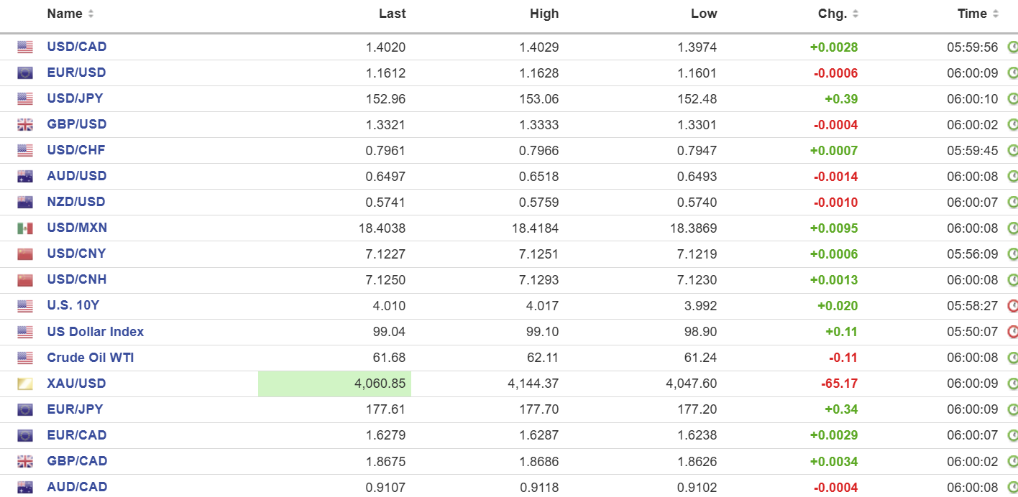
Task: Click the Low column header
Action: click(x=704, y=14)
